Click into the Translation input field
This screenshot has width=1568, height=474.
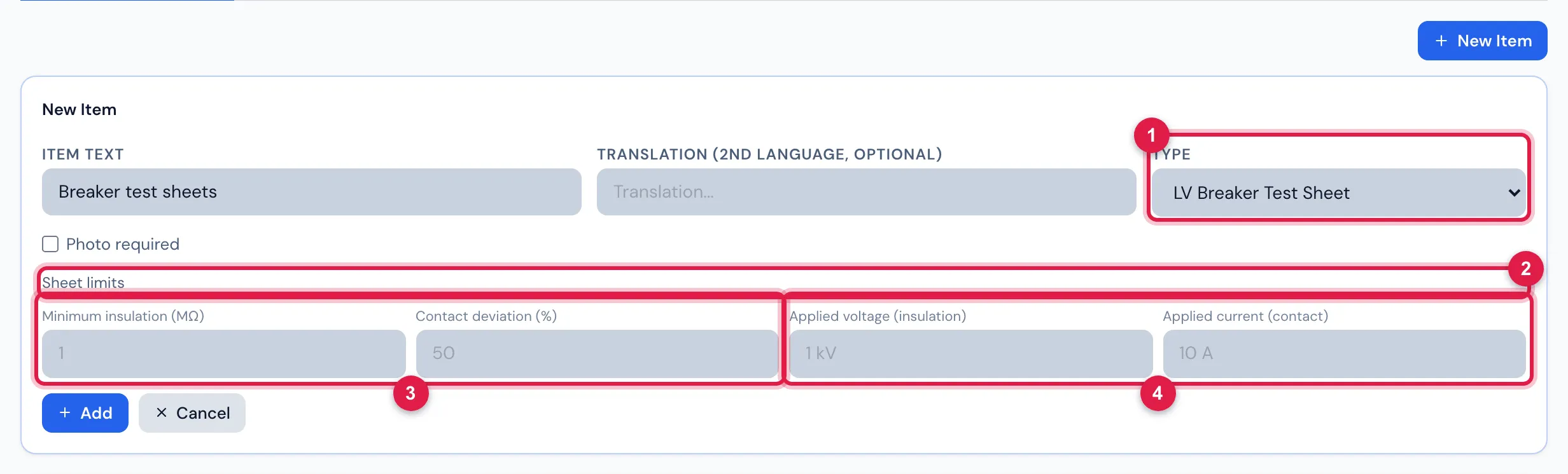coord(867,192)
